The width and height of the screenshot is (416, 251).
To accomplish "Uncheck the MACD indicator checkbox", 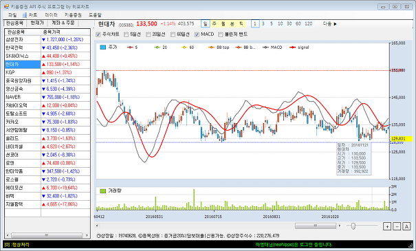I will (x=197, y=34).
